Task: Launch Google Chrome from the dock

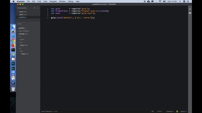Action: pos(13,40)
